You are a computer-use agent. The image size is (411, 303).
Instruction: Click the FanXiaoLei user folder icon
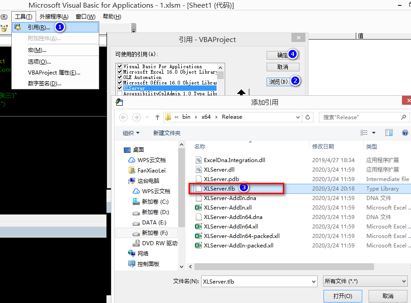tap(132, 170)
